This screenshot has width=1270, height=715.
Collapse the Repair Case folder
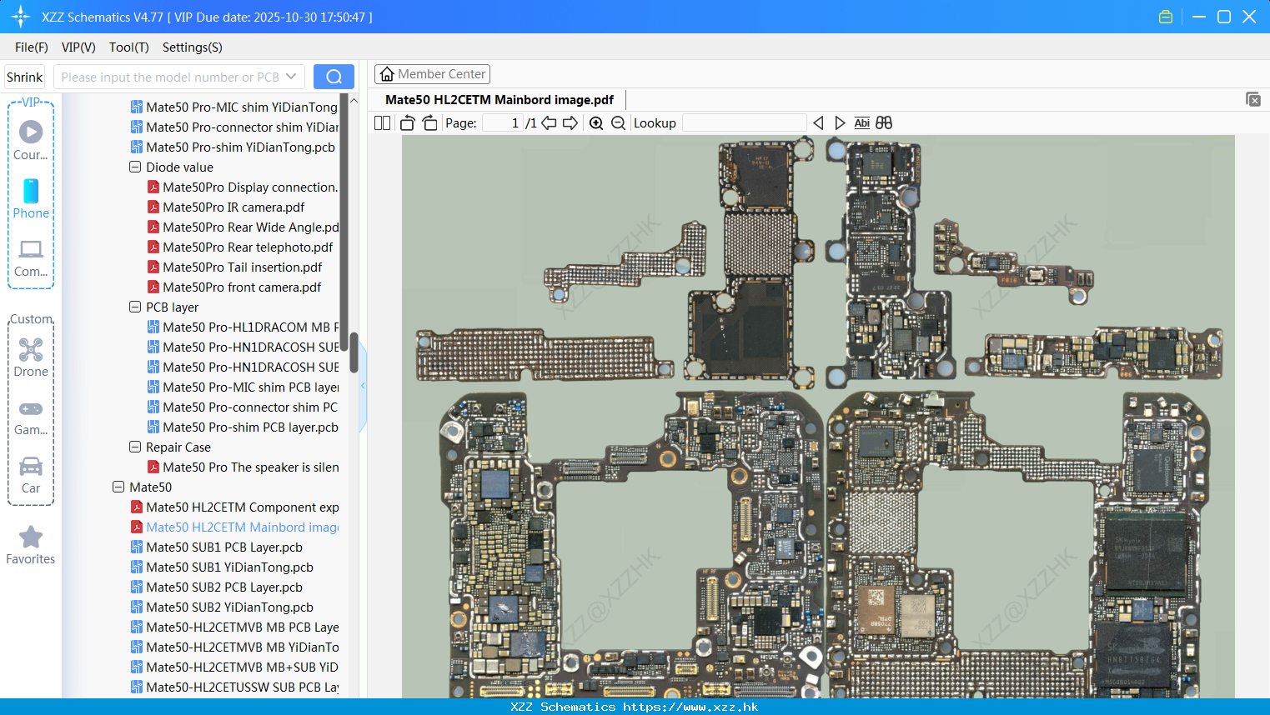(135, 447)
